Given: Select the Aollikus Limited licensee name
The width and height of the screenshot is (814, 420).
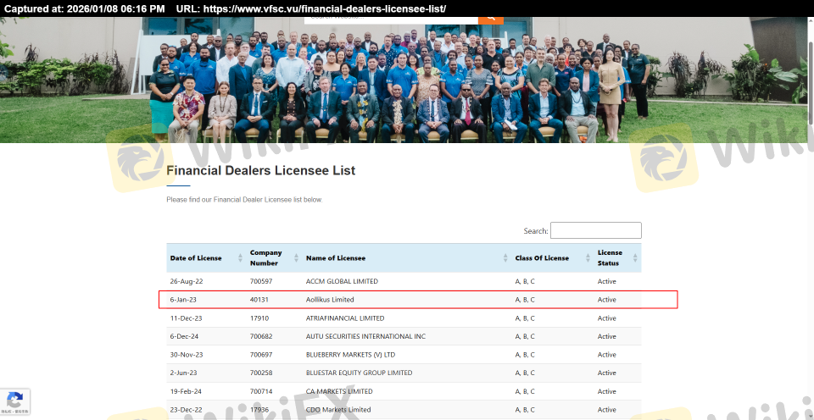Looking at the screenshot, I should click(x=330, y=300).
